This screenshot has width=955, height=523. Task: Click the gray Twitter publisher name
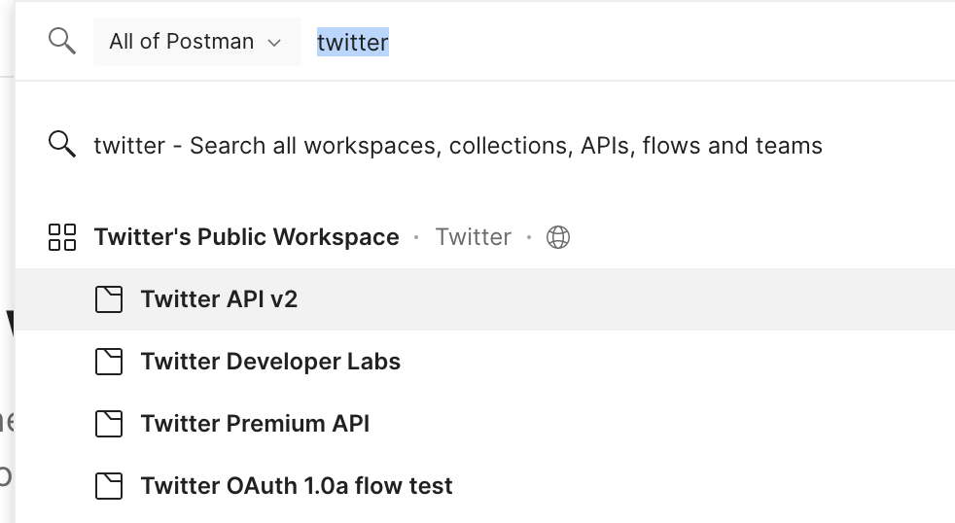[474, 237]
